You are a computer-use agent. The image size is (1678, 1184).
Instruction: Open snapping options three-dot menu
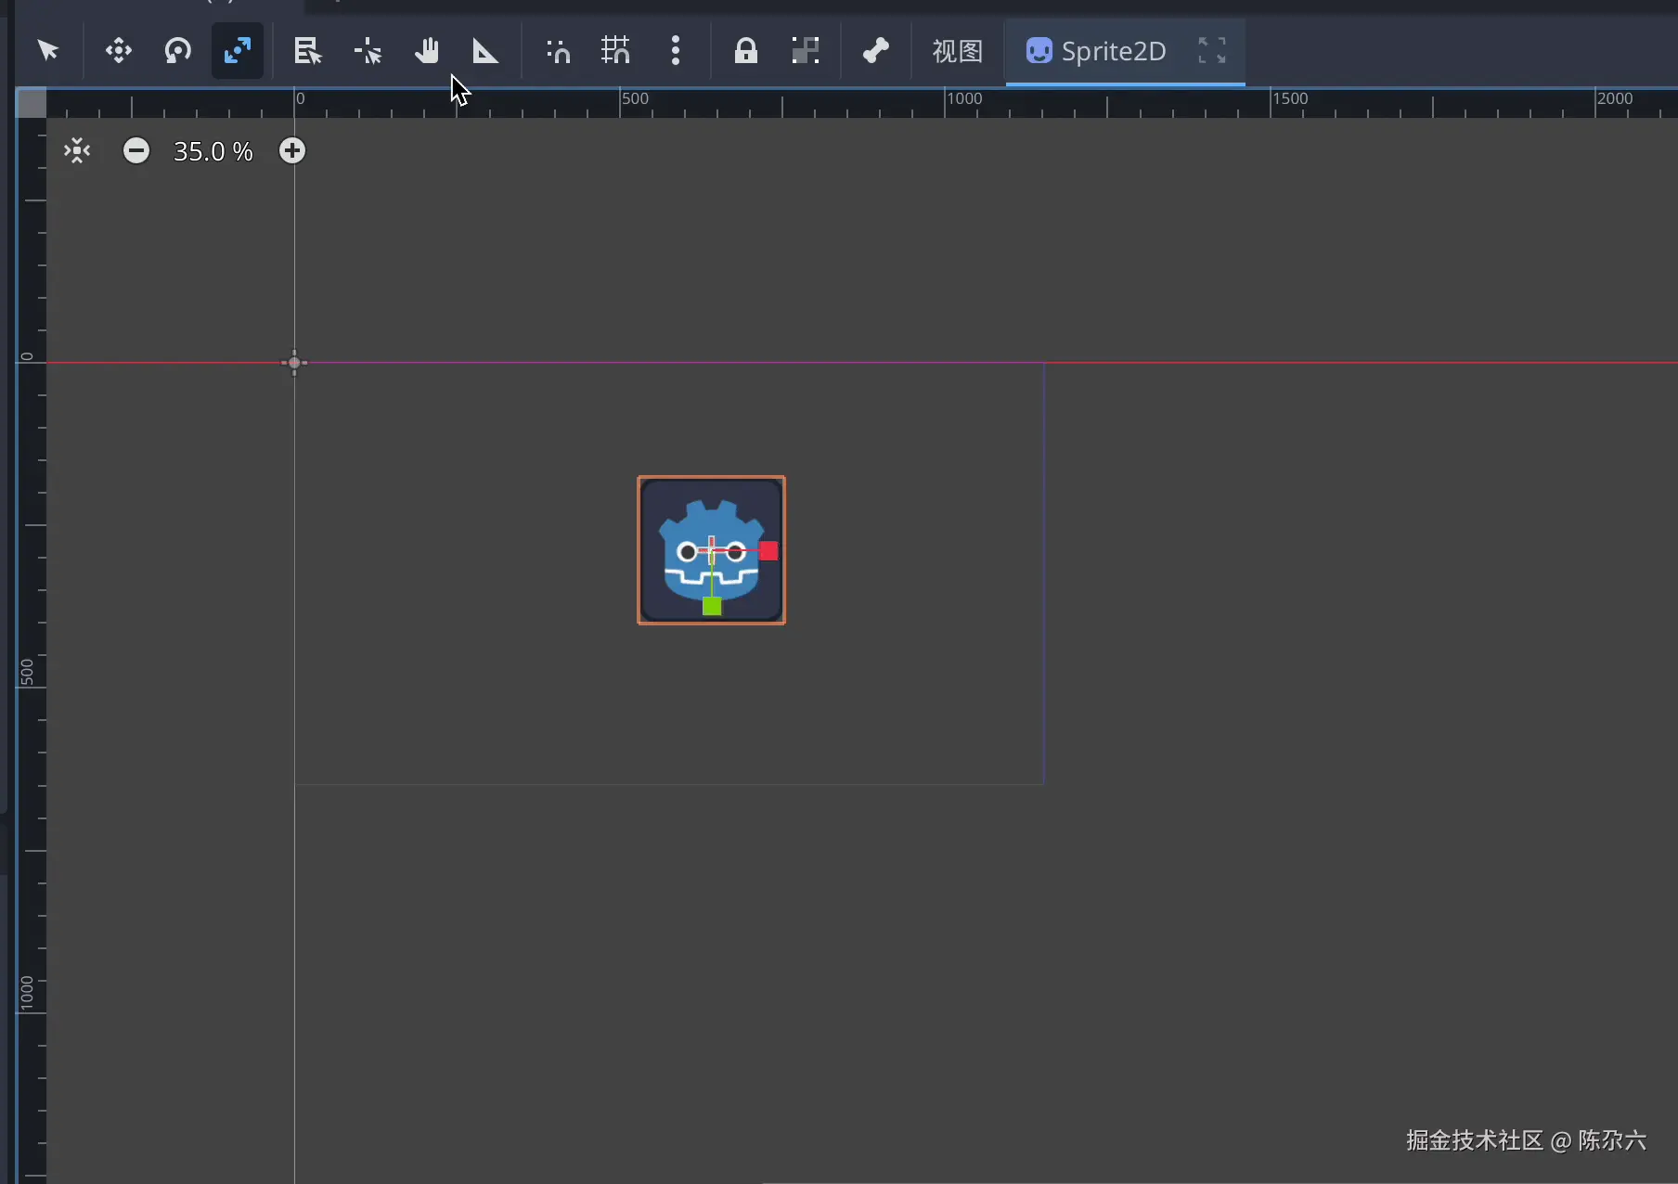coord(676,50)
